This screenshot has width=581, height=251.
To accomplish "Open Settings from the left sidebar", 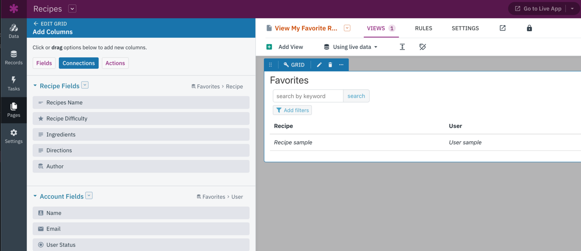I will pos(14,136).
